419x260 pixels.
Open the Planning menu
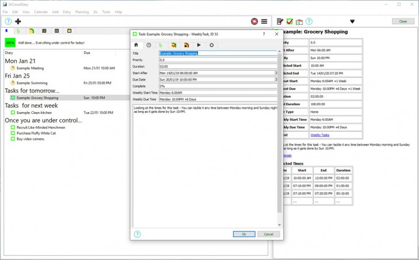(82, 12)
